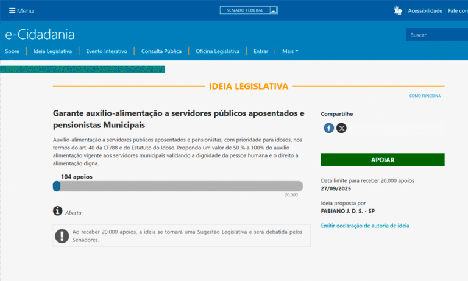The width and height of the screenshot is (468, 281).
Task: Open the Fale conosco link
Action: pos(458,11)
